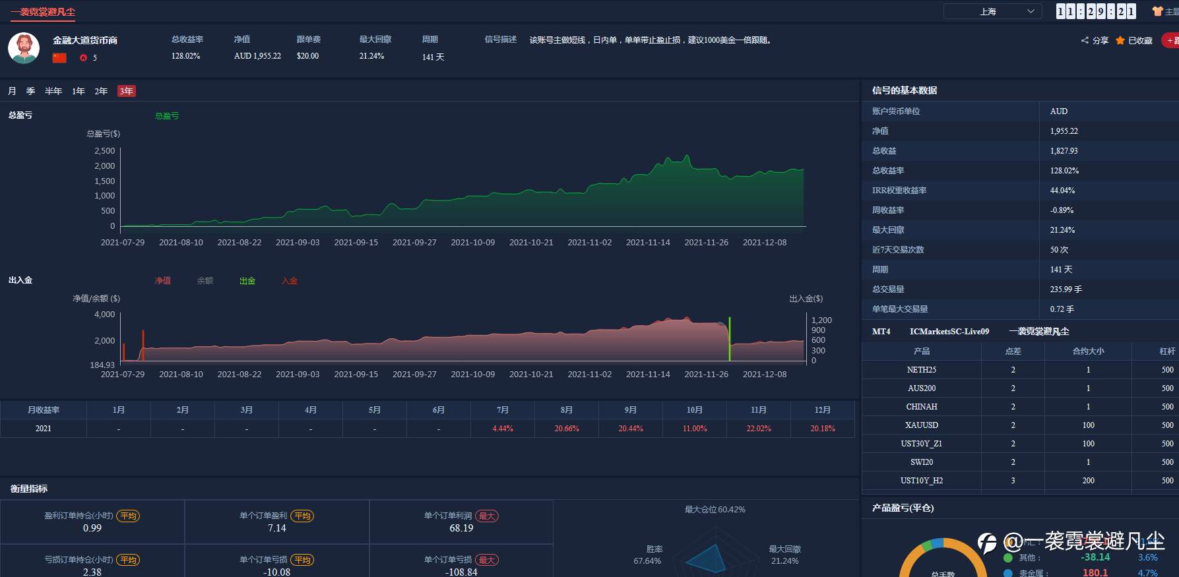The width and height of the screenshot is (1179, 577).
Task: Select the 2年 period tab
Action: click(101, 91)
